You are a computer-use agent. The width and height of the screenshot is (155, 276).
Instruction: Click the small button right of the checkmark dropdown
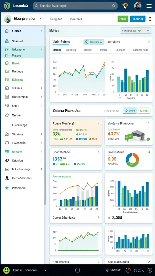click(x=148, y=31)
